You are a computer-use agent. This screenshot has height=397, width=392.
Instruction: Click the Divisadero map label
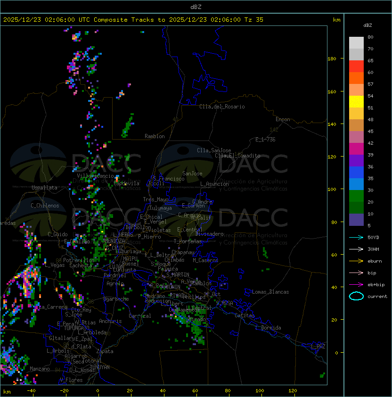210,234
